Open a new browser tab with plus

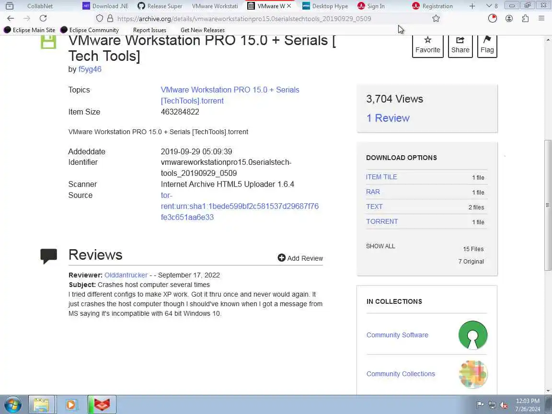pos(472,6)
